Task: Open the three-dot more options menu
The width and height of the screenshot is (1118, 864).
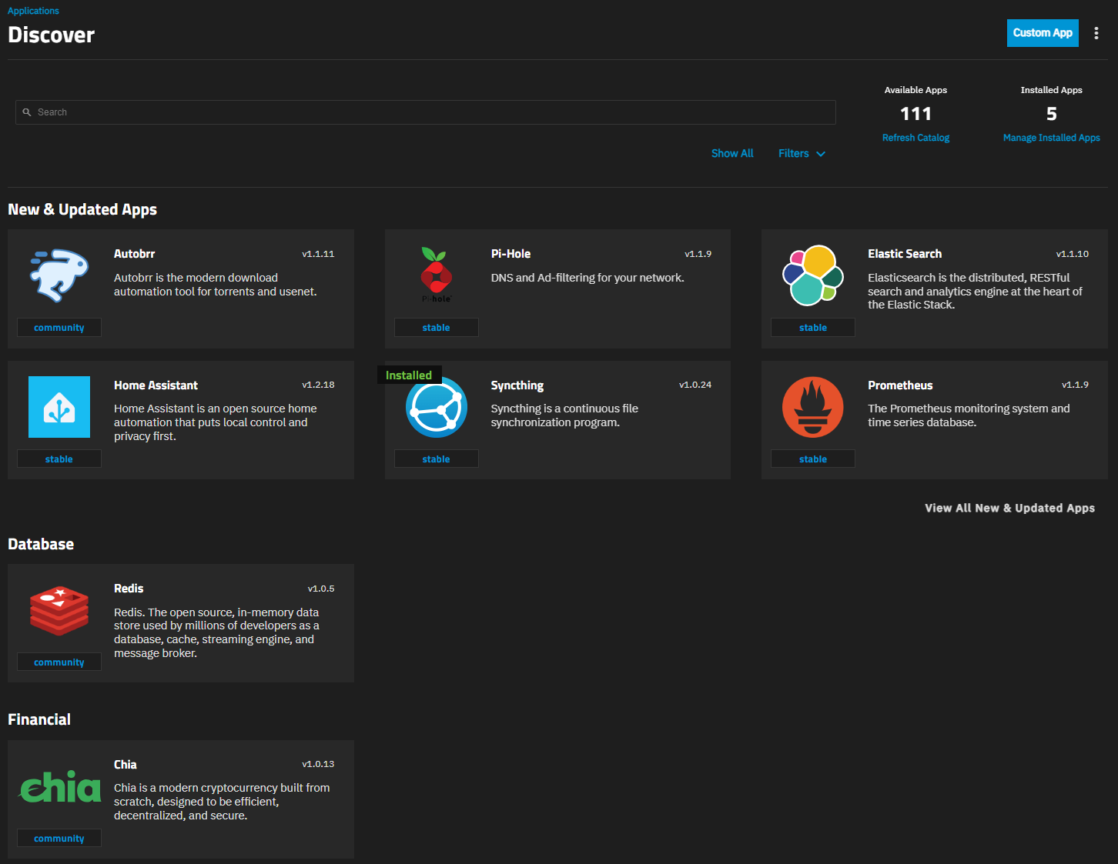Action: (x=1096, y=33)
